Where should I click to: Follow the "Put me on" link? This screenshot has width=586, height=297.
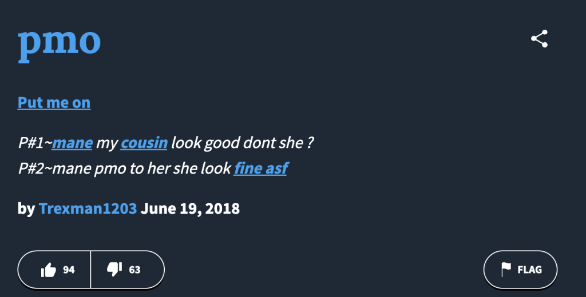coord(54,103)
